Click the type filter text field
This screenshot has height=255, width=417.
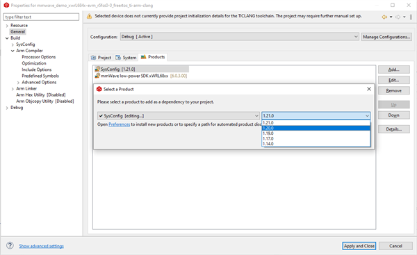[x=41, y=17]
